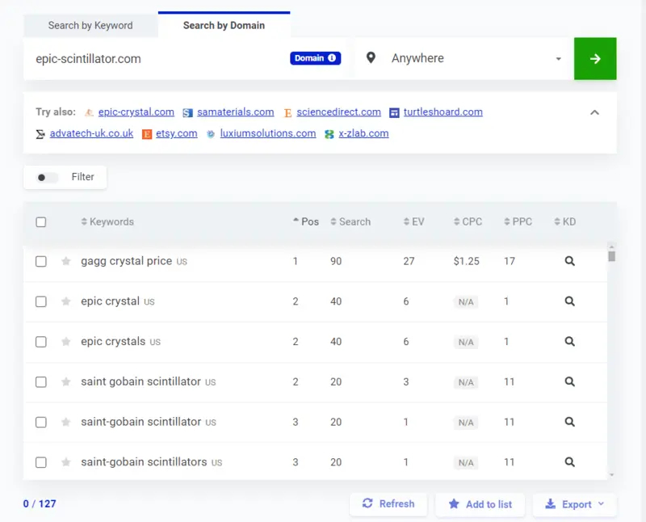
Task: Click the 'gagg crystal price' keyword text
Action: tap(127, 261)
